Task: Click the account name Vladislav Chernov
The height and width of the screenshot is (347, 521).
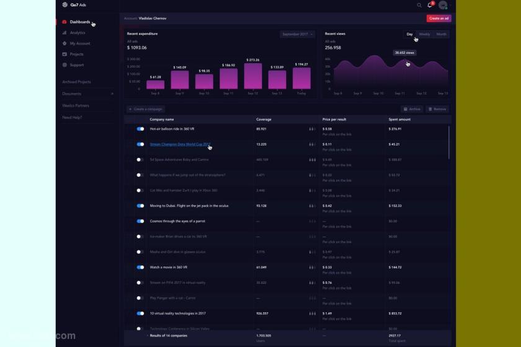Action: [x=153, y=18]
